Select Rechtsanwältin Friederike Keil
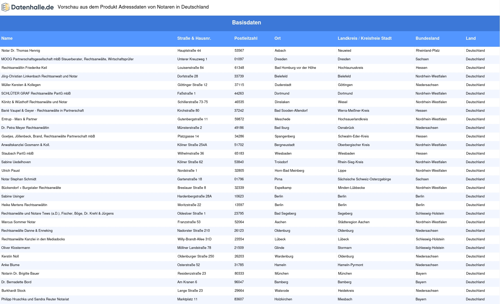 pos(24,68)
